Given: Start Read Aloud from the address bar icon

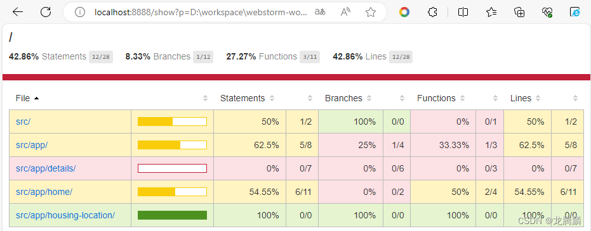Looking at the screenshot, I should point(345,13).
